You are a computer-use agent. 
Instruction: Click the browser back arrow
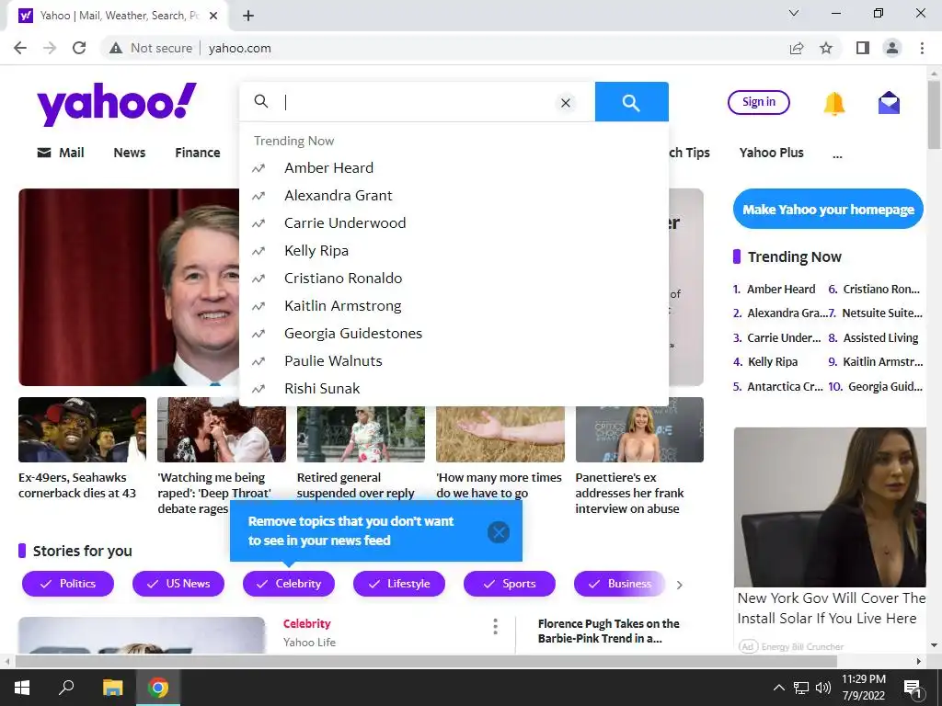pyautogui.click(x=20, y=48)
